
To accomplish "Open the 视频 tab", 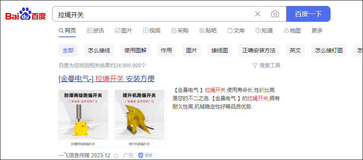I will (x=152, y=30).
